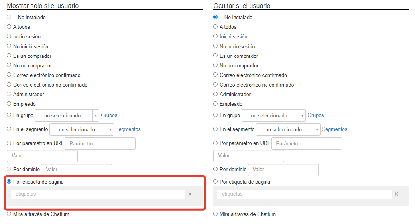Choose 'No instalado' radio in Mostrar column

tap(9, 17)
